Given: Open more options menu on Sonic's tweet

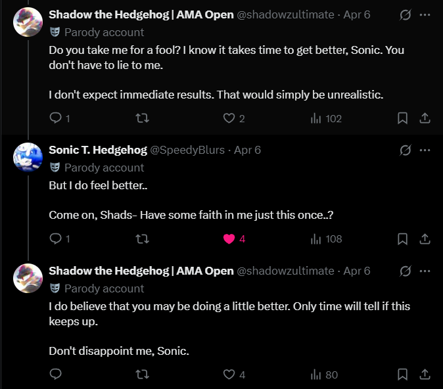Looking at the screenshot, I should pos(425,150).
